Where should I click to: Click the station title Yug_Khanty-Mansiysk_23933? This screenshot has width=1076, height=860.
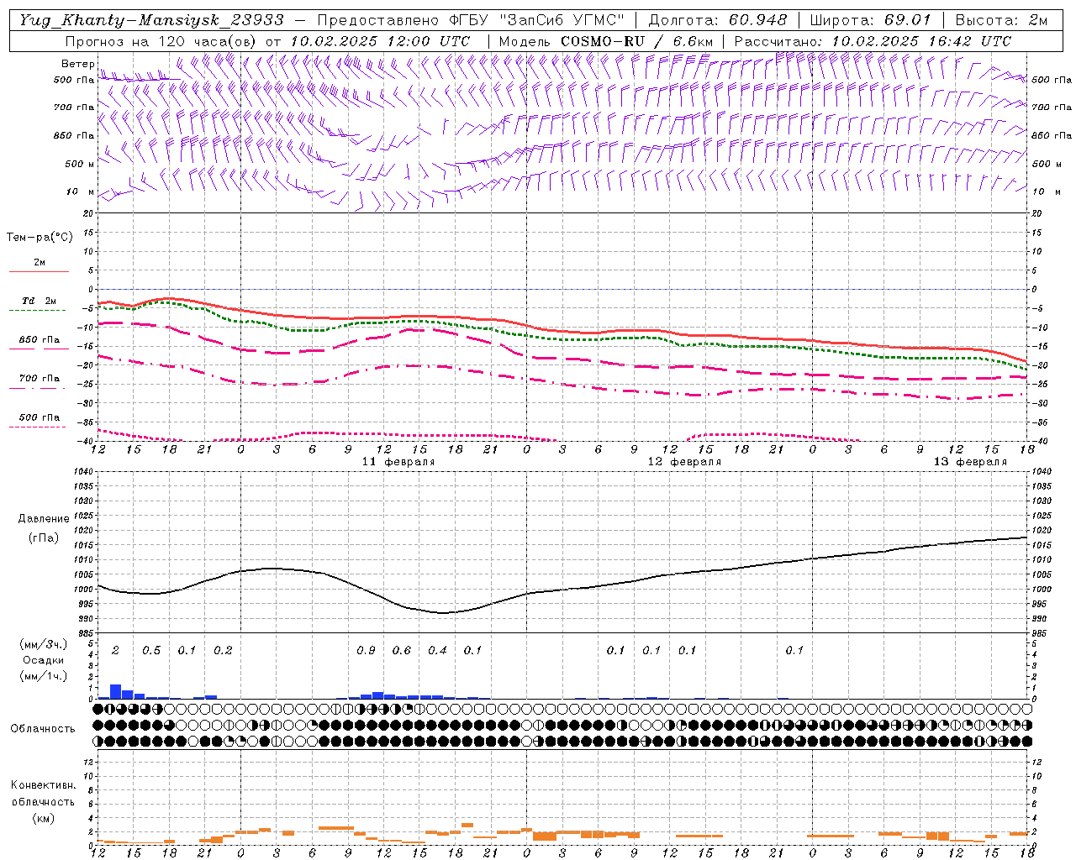click(x=151, y=20)
